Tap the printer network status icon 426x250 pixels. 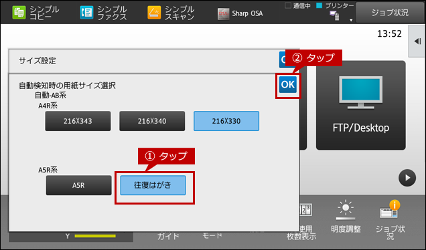pos(334,16)
